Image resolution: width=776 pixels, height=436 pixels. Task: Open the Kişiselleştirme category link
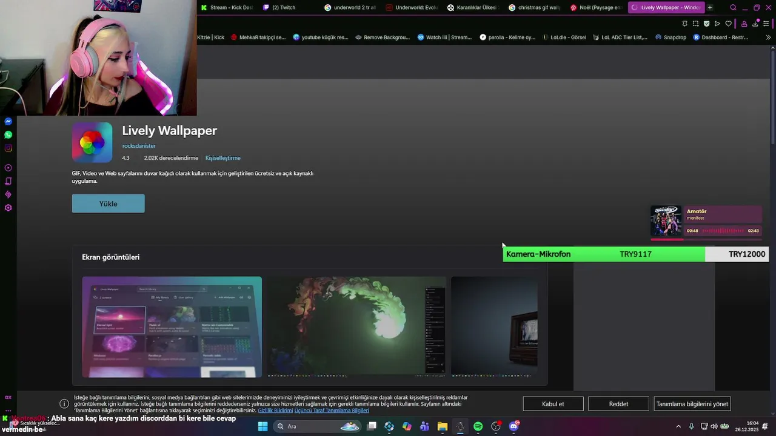(x=222, y=158)
